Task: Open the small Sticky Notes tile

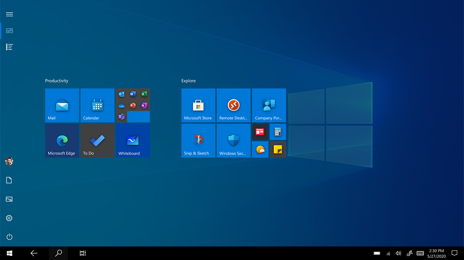Action: click(x=278, y=149)
